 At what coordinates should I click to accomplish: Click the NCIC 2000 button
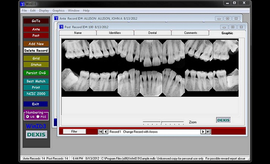click(x=36, y=94)
